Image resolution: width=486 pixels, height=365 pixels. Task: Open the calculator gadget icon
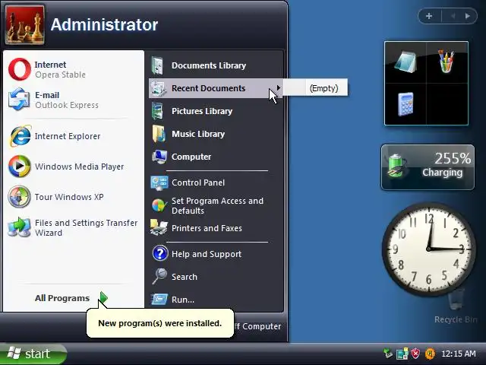point(406,104)
